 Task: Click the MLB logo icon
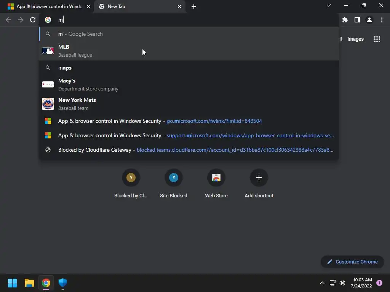pos(48,51)
